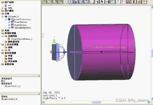Select the 查看首选项 entry
153x105 pixels.
coord(6,83)
